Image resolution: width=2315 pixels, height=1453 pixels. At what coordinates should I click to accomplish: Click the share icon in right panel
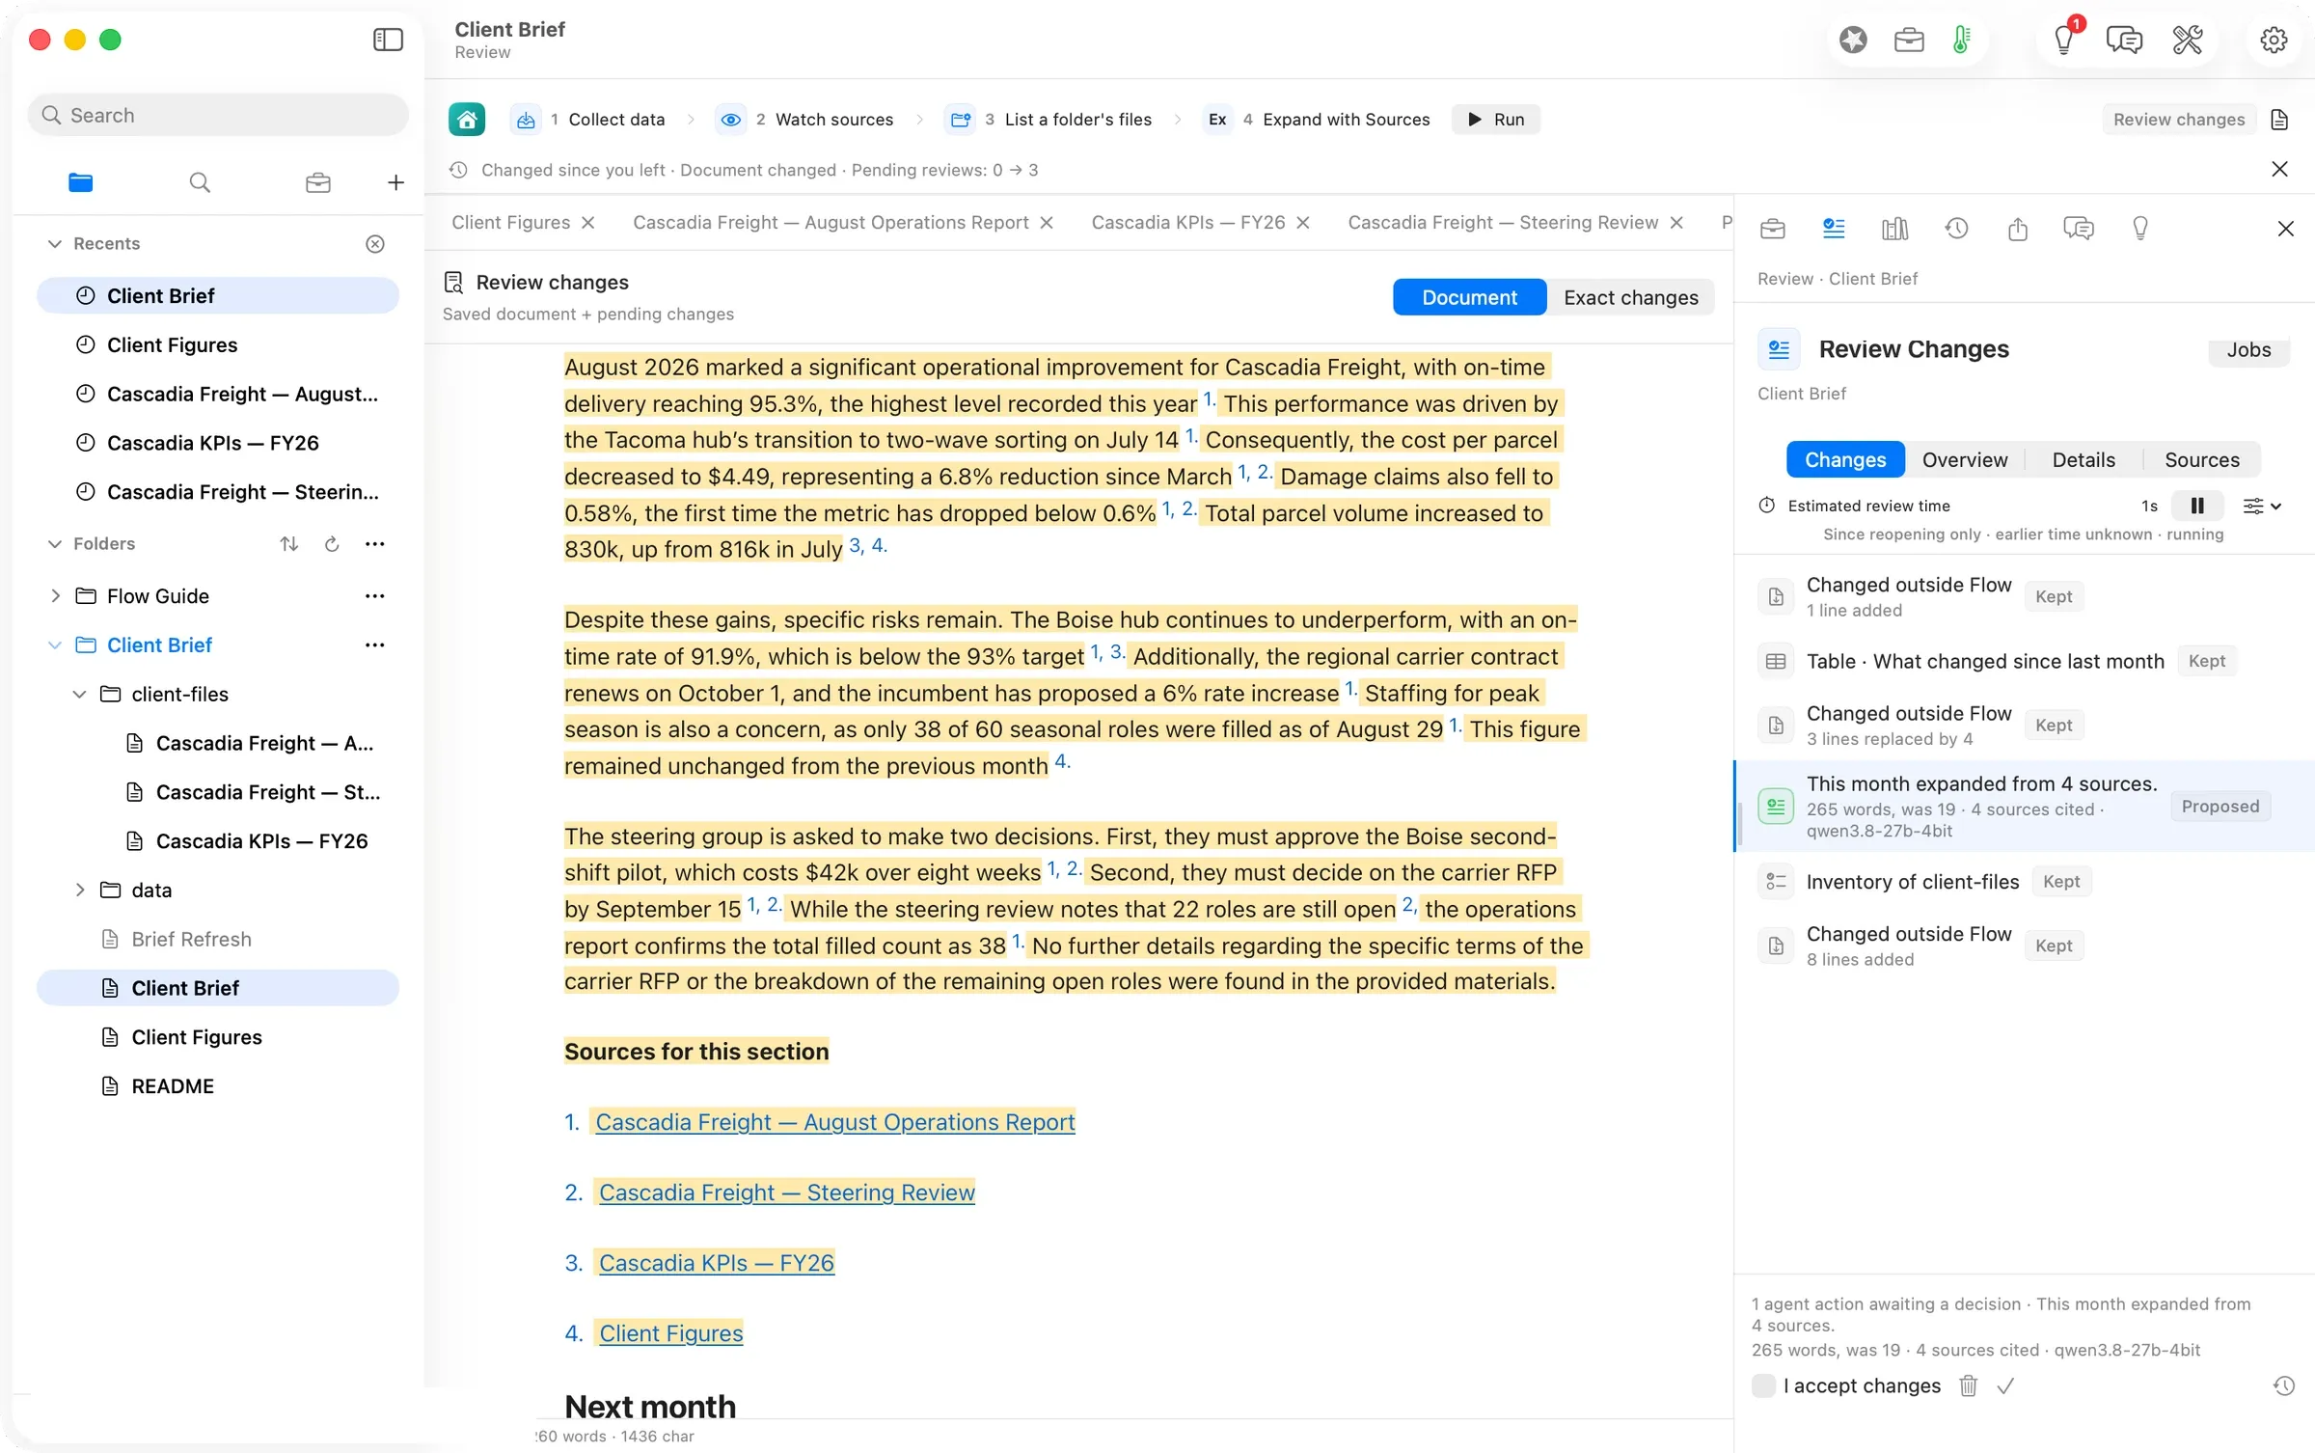2018,229
